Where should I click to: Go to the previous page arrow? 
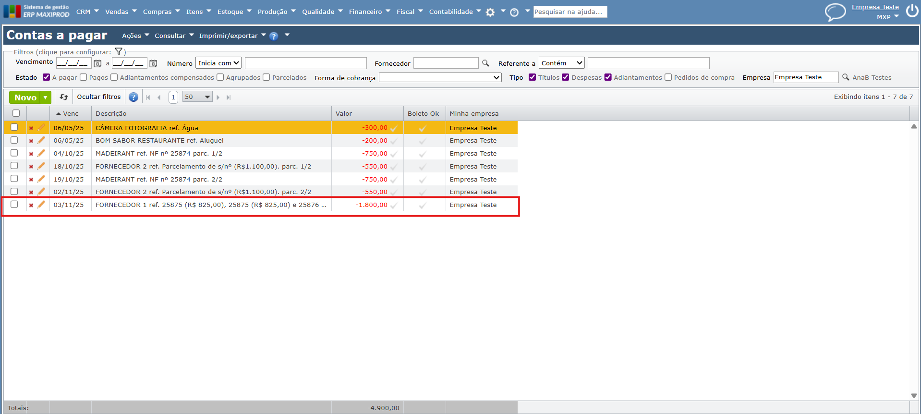point(159,97)
